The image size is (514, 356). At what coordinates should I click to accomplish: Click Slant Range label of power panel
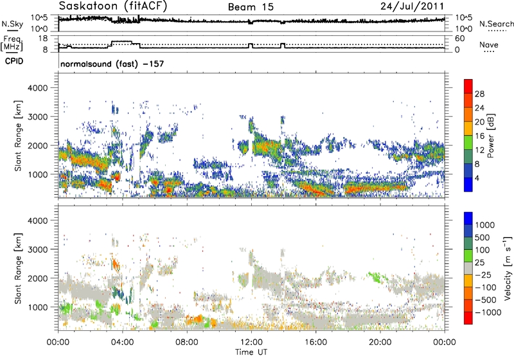(18, 136)
